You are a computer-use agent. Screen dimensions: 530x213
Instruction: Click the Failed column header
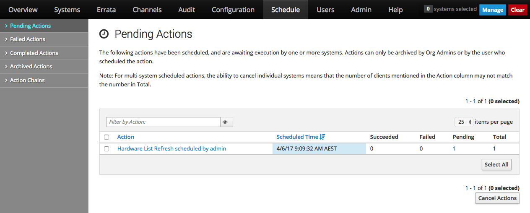point(427,137)
